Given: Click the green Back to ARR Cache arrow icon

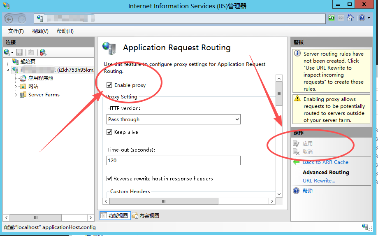Looking at the screenshot, I should [x=296, y=162].
